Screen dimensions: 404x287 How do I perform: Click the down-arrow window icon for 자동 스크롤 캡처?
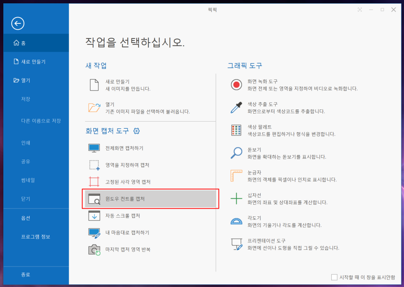coord(94,216)
